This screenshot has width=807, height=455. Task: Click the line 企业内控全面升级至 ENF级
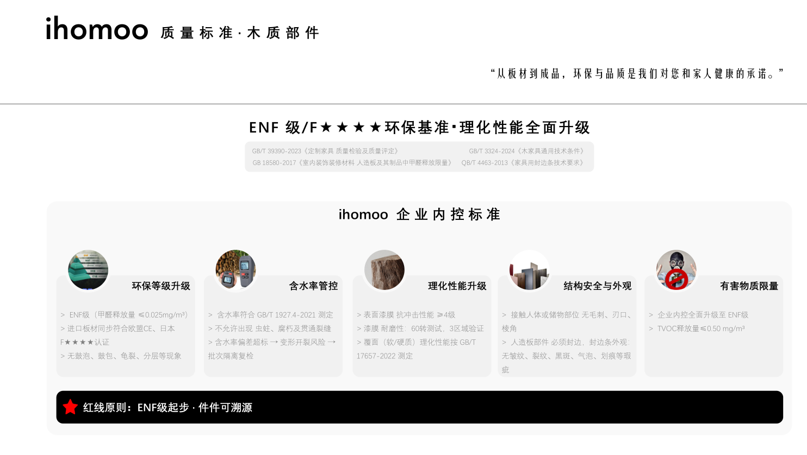pos(698,315)
